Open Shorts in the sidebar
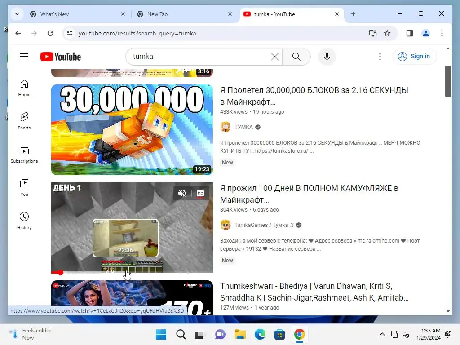 click(x=24, y=121)
